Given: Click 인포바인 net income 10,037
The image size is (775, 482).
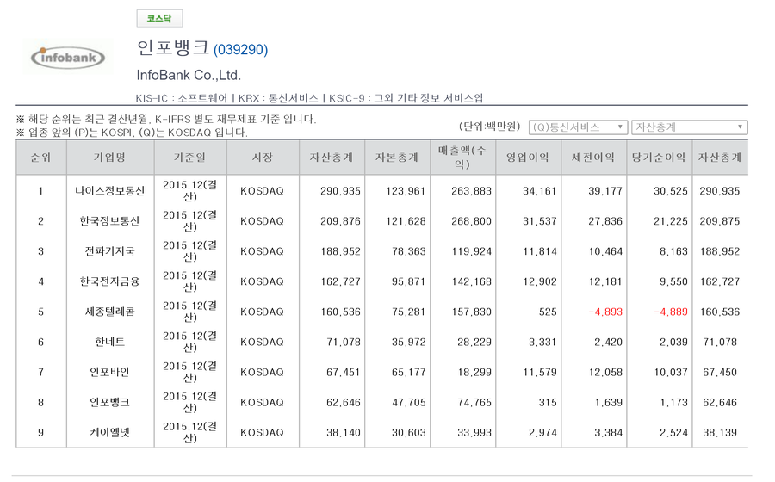Looking at the screenshot, I should tap(671, 373).
